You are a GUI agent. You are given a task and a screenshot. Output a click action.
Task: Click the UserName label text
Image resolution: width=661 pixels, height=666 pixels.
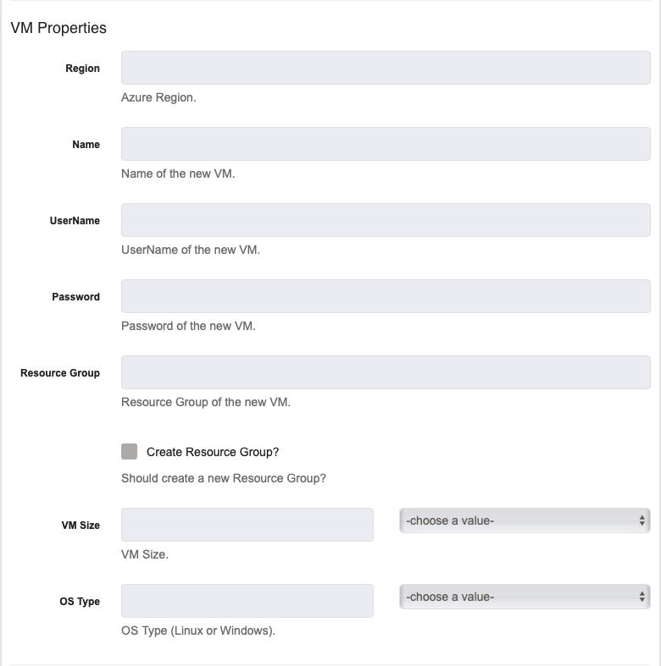point(75,220)
